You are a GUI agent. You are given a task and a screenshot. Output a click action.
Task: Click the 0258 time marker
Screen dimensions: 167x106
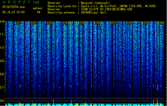pos(129,23)
